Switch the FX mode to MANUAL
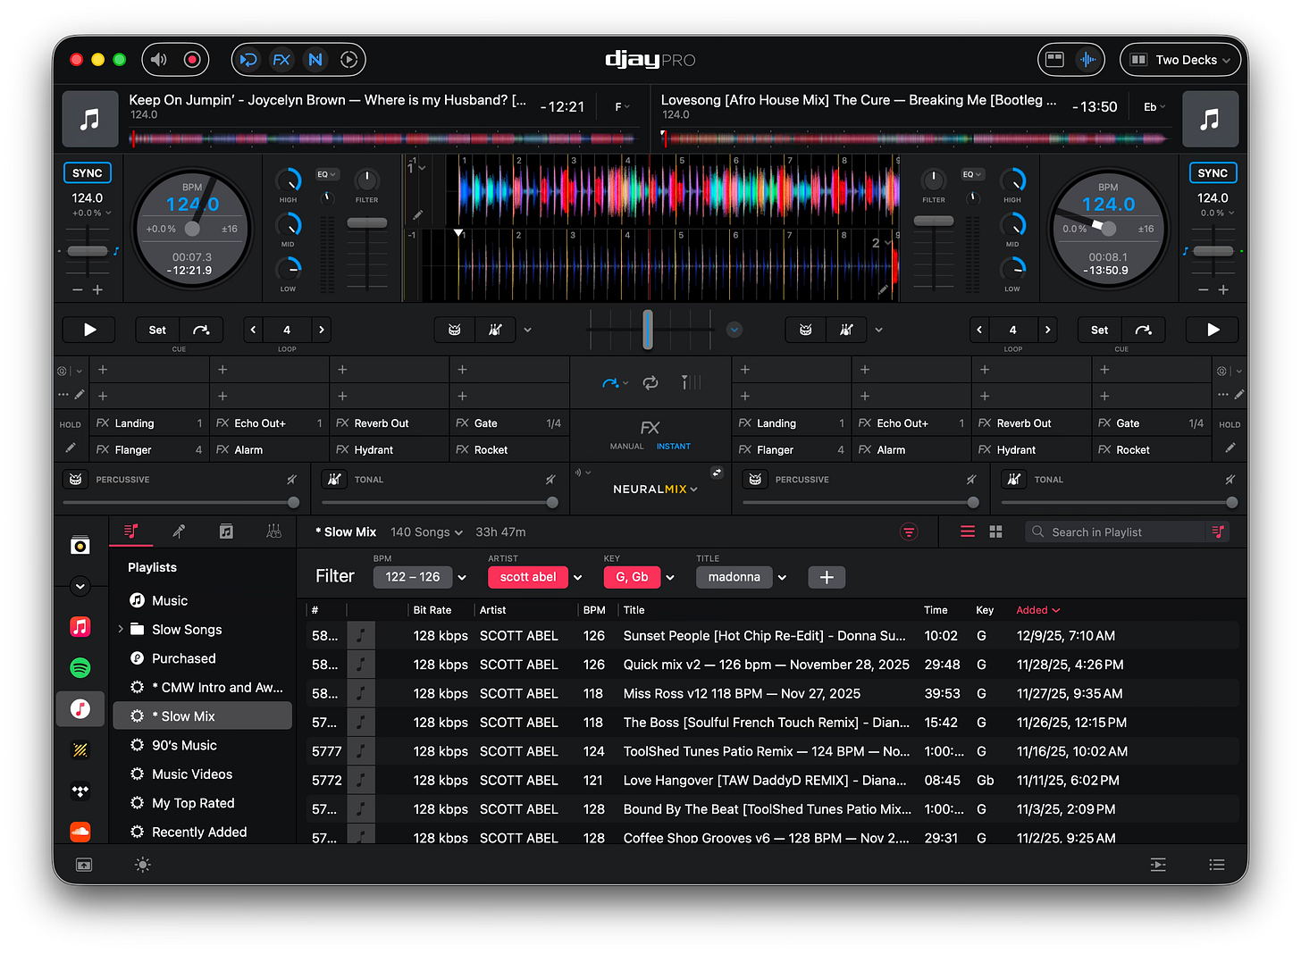This screenshot has height=954, width=1301. [626, 446]
